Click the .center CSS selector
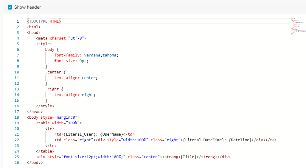Viewport: 306px width, 168px height. 53,72
